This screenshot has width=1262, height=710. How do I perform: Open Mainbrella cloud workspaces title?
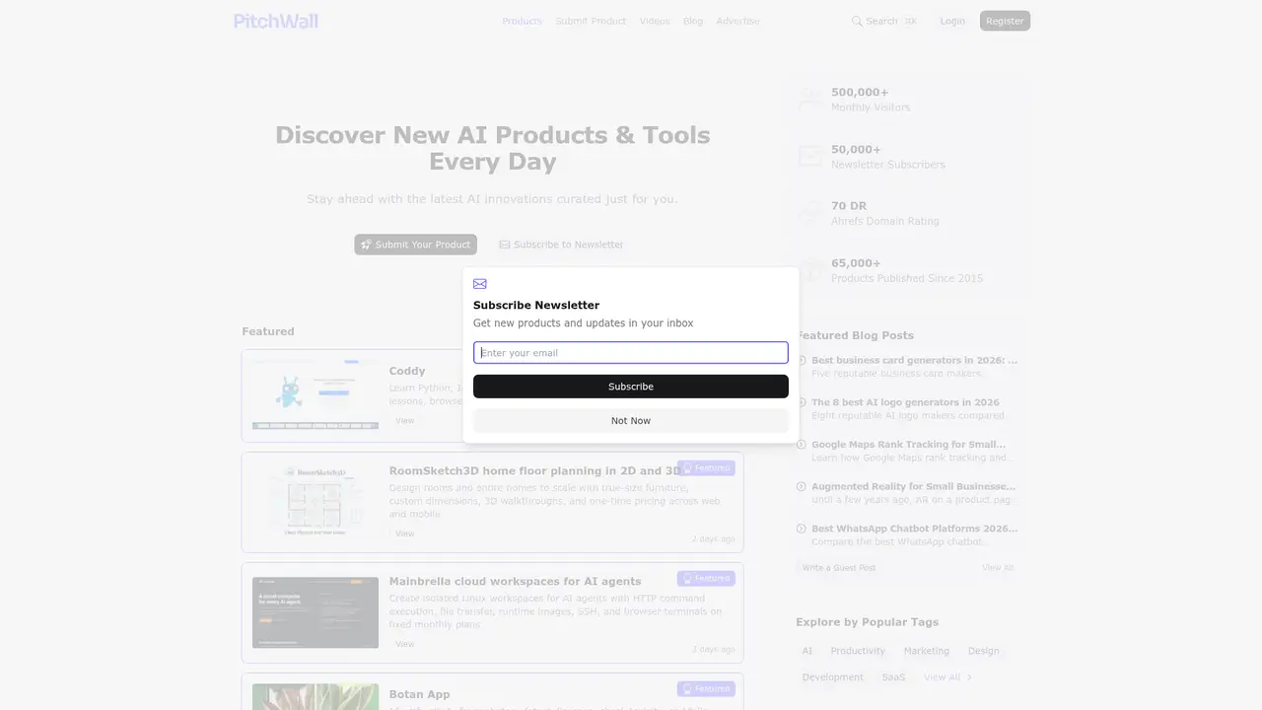click(x=515, y=582)
